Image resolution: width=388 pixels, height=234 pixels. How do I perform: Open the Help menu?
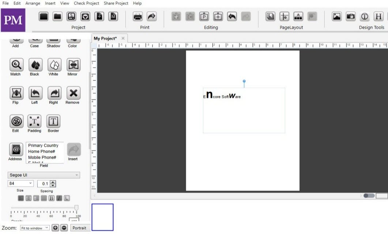pyautogui.click(x=138, y=3)
